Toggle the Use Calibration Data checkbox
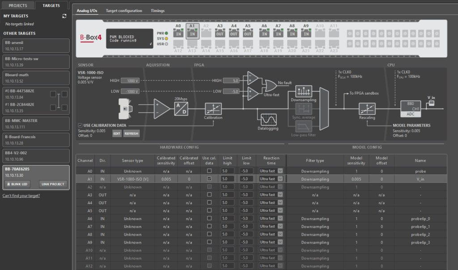 coord(80,125)
